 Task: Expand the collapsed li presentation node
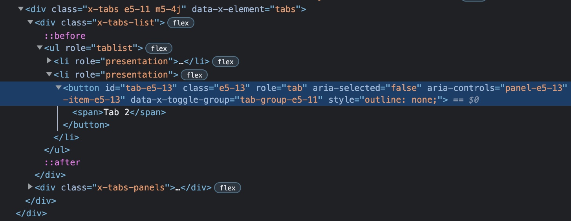[x=49, y=61]
